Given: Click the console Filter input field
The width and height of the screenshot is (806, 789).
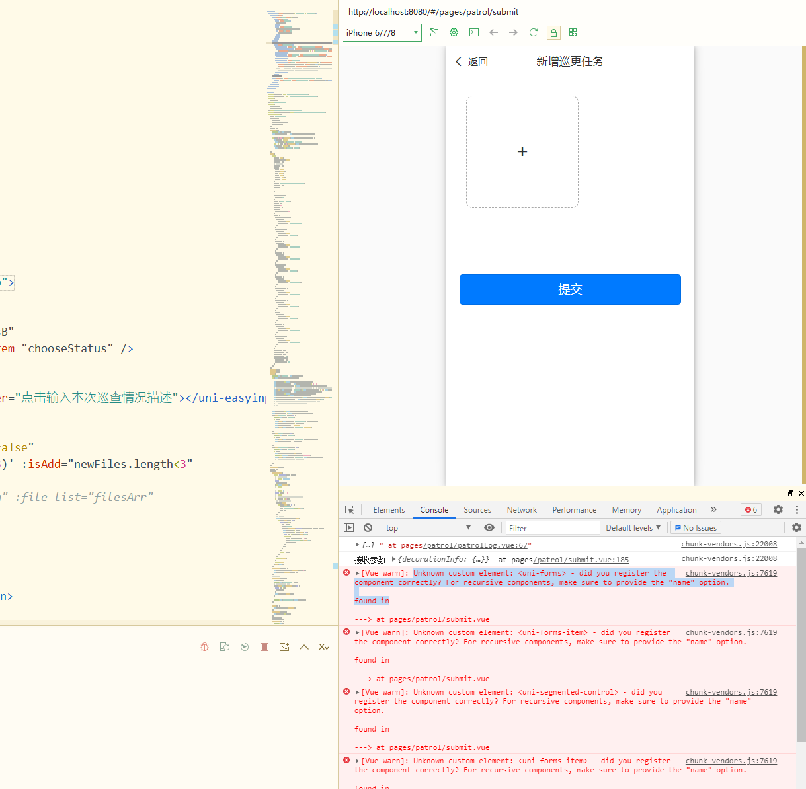Looking at the screenshot, I should point(553,528).
